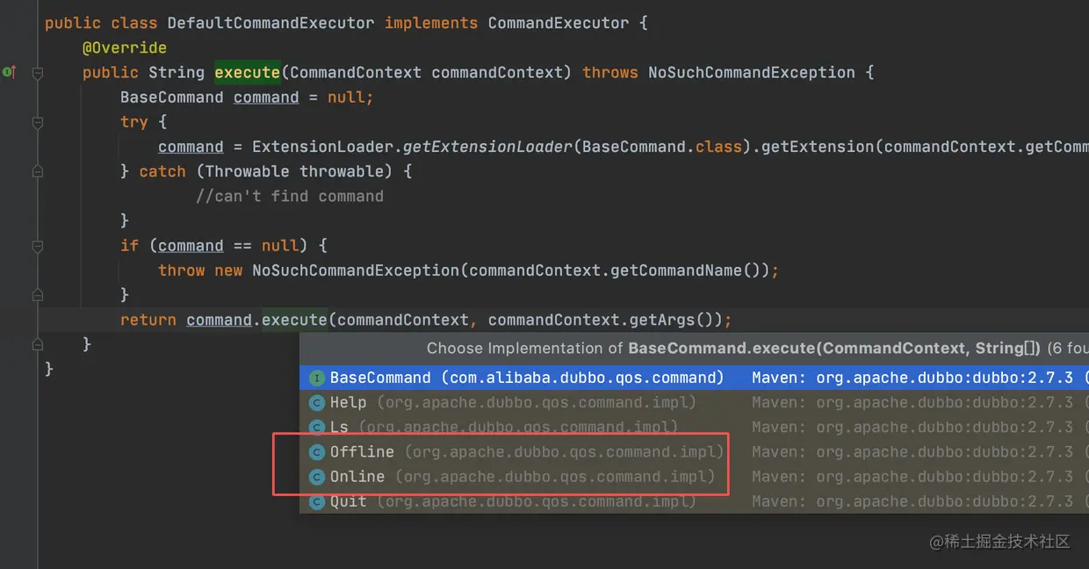Choose the Quit implementation entry

click(x=694, y=501)
